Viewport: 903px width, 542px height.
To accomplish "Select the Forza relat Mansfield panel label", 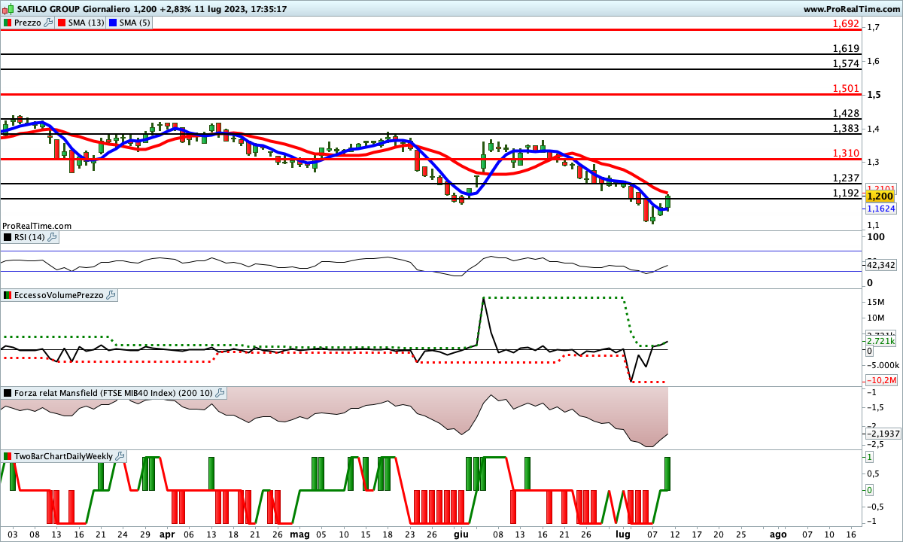I will pos(114,393).
